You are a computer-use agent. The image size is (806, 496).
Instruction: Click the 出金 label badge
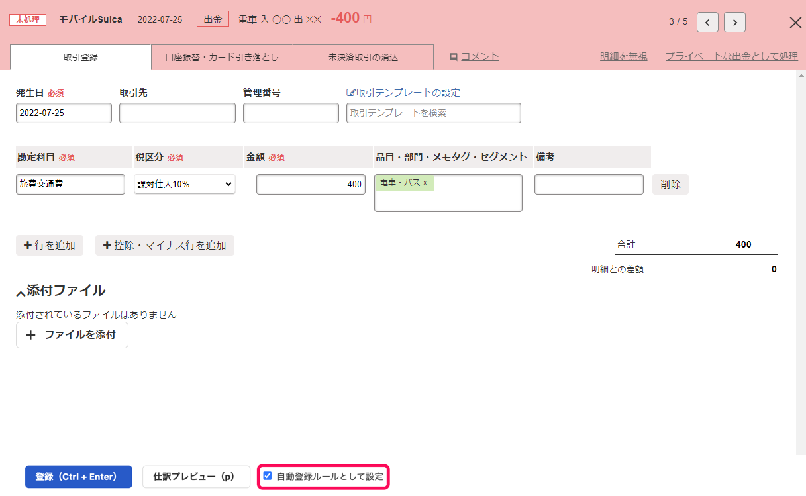tap(213, 19)
